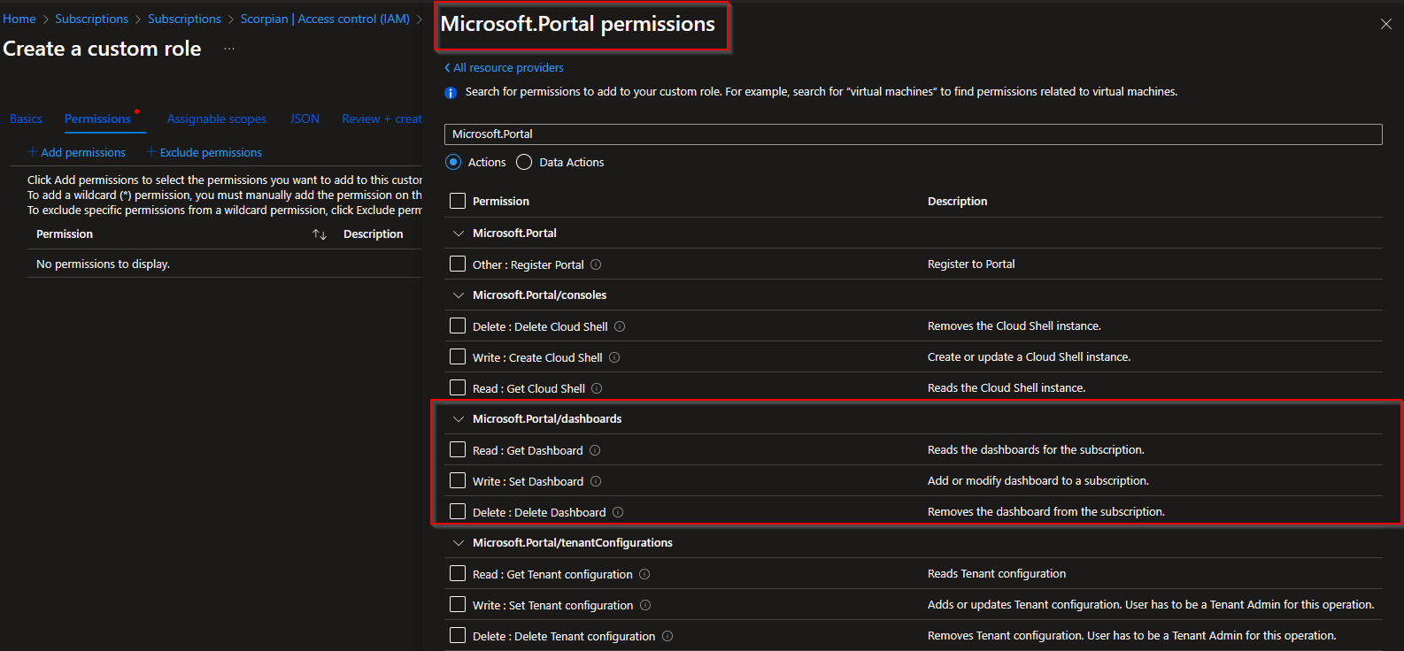Open the first Subscriptions breadcrumb link
1404x651 pixels.
92,19
